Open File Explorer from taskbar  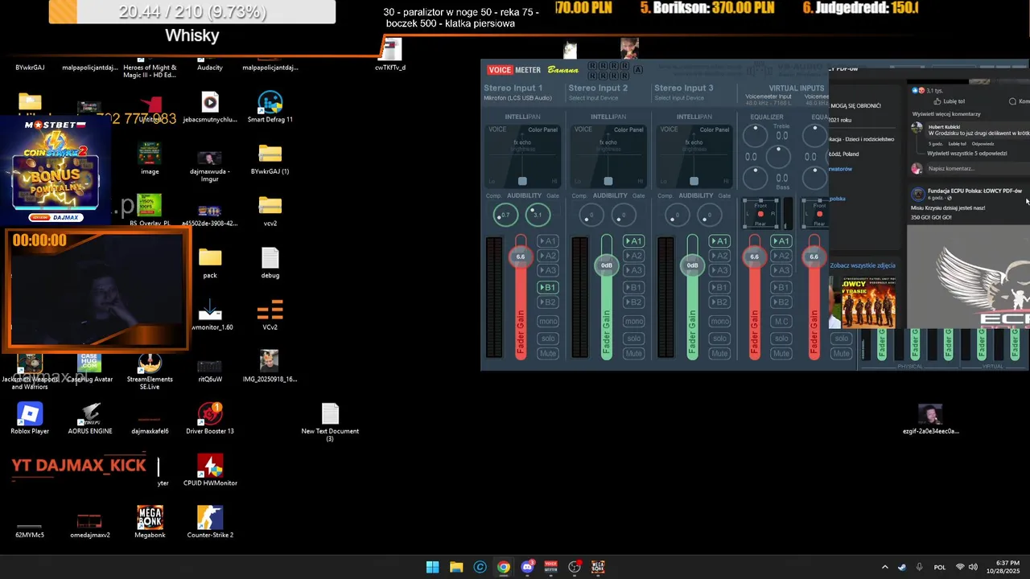click(x=456, y=567)
